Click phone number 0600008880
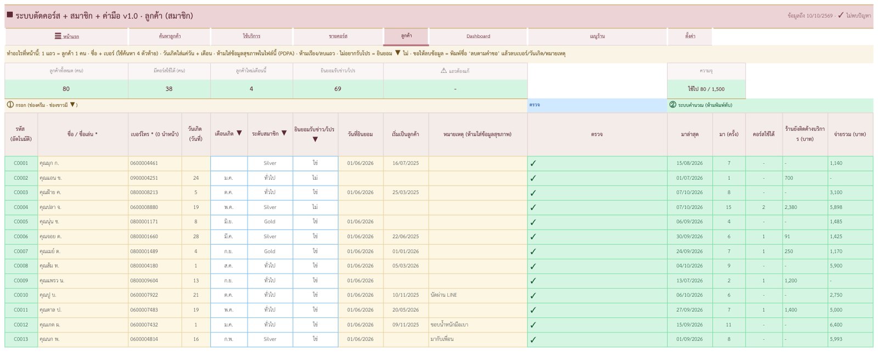Viewport: 878px width, 352px height. (x=144, y=207)
